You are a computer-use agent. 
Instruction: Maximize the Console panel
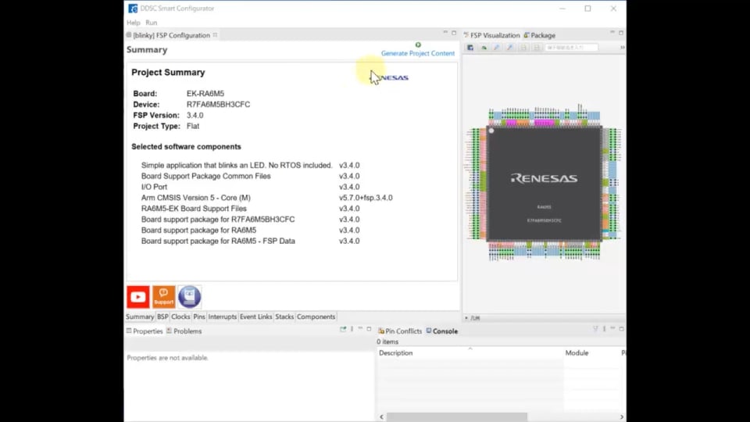pyautogui.click(x=621, y=329)
